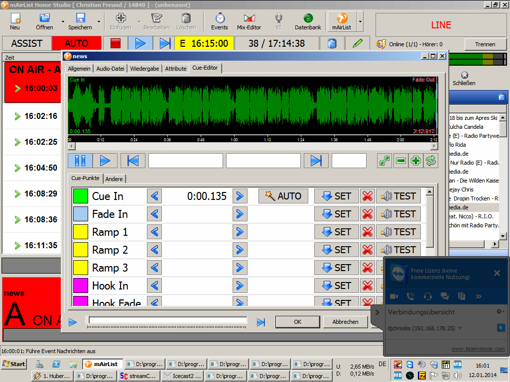The height and width of the screenshot is (382, 510).
Task: Switch to streamC taskbar item
Action: 139,376
